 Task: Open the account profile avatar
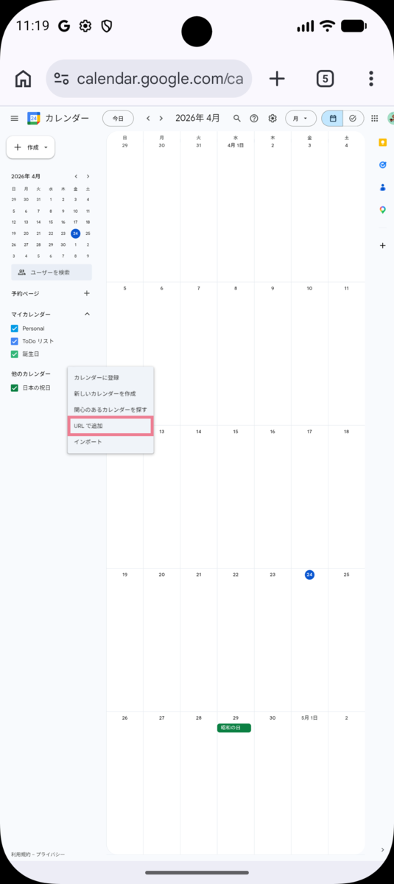click(391, 118)
